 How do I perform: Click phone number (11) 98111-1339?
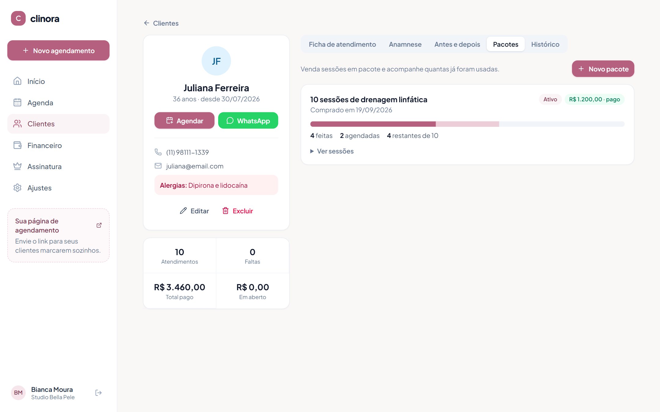tap(187, 152)
